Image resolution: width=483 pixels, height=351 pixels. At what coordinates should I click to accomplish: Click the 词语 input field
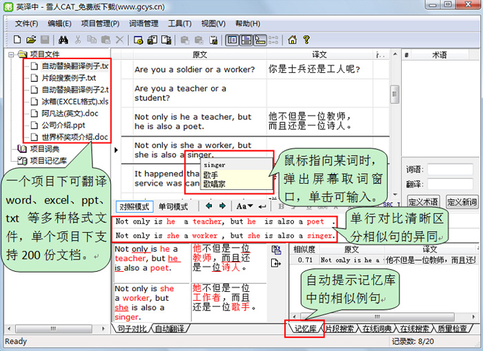pos(449,169)
